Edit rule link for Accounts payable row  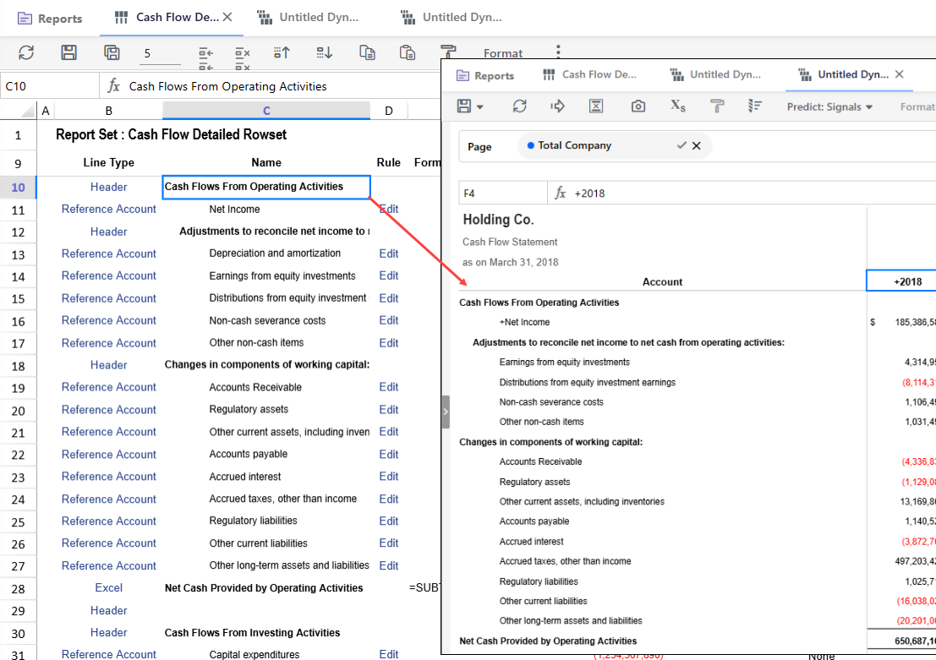point(389,454)
